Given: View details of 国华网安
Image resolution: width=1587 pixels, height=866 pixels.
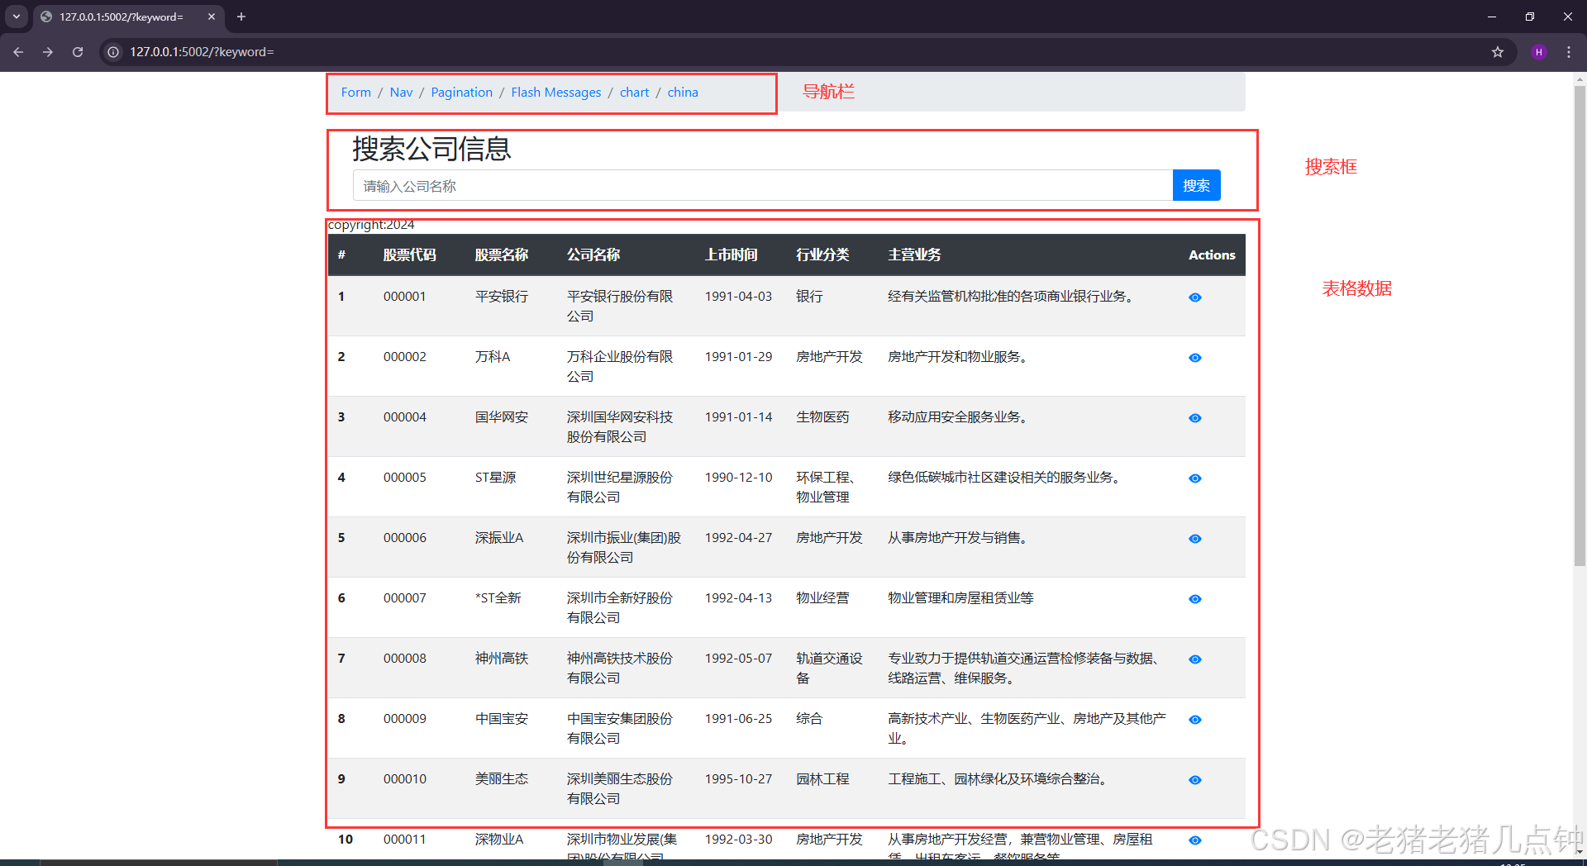Looking at the screenshot, I should 1194,417.
